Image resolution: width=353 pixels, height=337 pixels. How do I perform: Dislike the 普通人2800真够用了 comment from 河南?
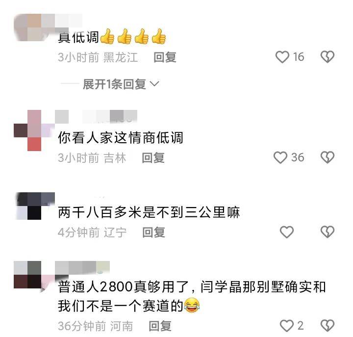click(x=328, y=326)
